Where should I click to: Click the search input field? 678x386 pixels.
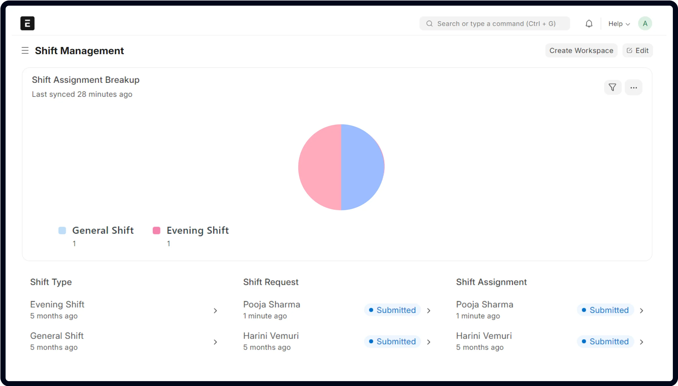click(x=494, y=23)
